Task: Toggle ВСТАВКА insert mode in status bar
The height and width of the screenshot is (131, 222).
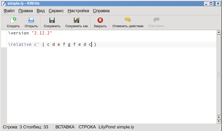Action: point(65,127)
